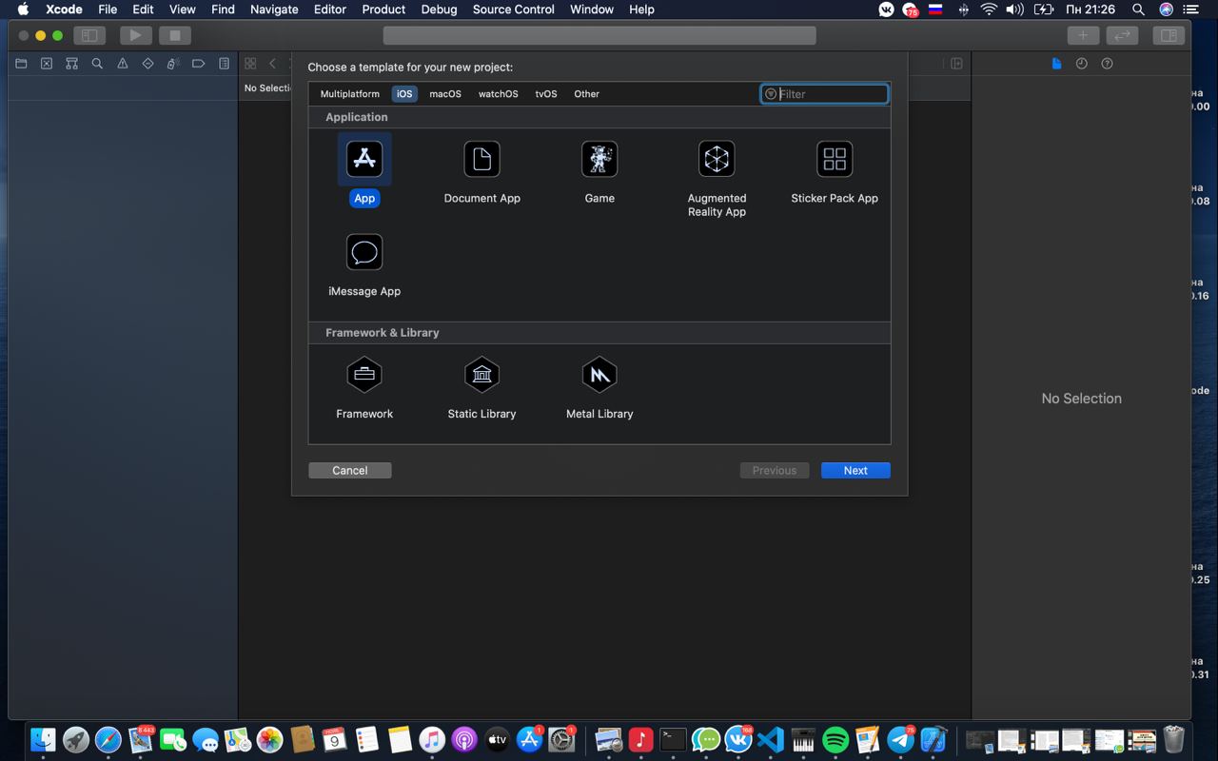Open the Xcode icon in the Dock
Image resolution: width=1218 pixels, height=761 pixels.
point(933,739)
